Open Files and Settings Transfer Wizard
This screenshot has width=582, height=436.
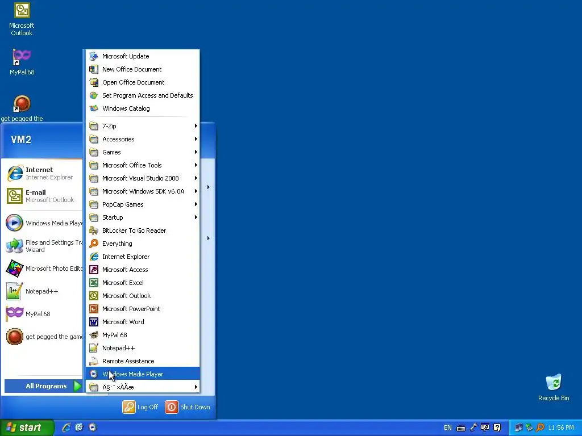[43, 246]
